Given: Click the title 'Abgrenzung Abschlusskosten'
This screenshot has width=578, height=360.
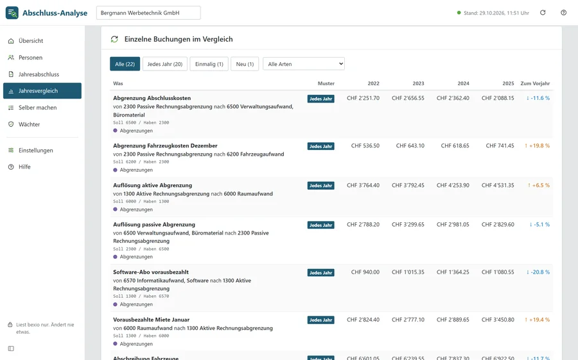Looking at the screenshot, I should coord(152,98).
